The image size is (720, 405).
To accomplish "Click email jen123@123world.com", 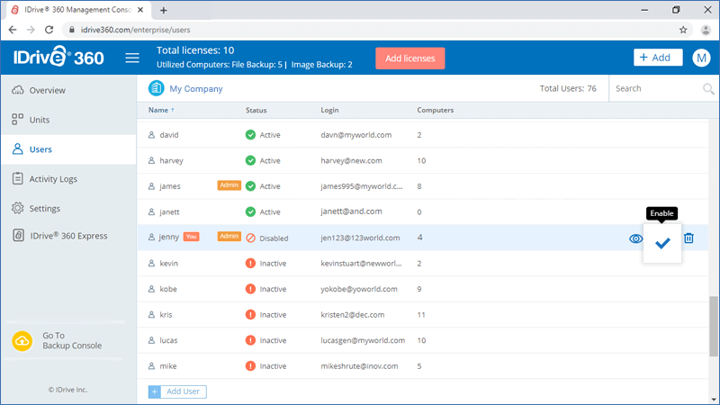I will click(x=360, y=238).
